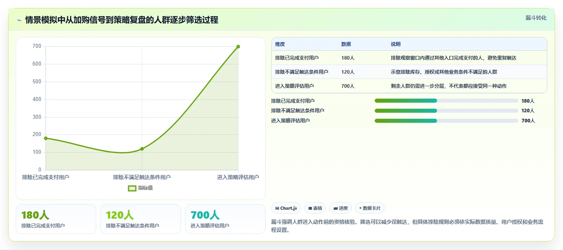This screenshot has height=250, width=563.
Task: Click the 进入策略评估用户 progress bar
Action: [x=446, y=121]
